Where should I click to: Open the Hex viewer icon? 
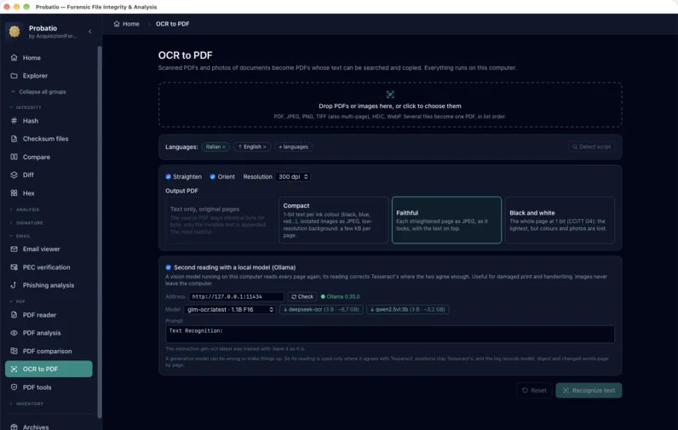pyautogui.click(x=14, y=192)
